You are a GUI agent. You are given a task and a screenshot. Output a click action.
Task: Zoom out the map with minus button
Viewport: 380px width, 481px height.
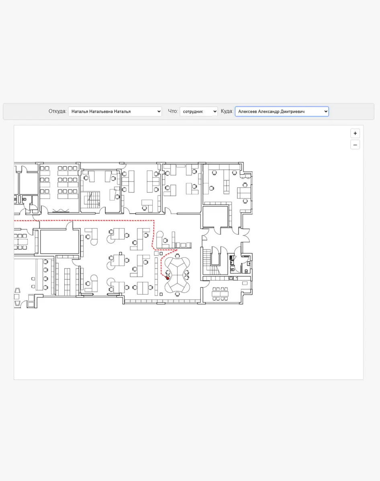coord(355,145)
